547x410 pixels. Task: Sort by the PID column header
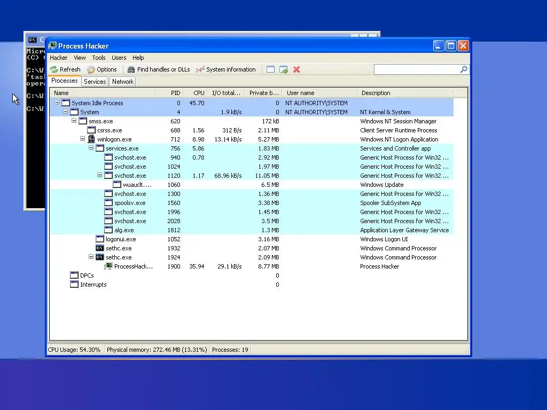click(169, 93)
